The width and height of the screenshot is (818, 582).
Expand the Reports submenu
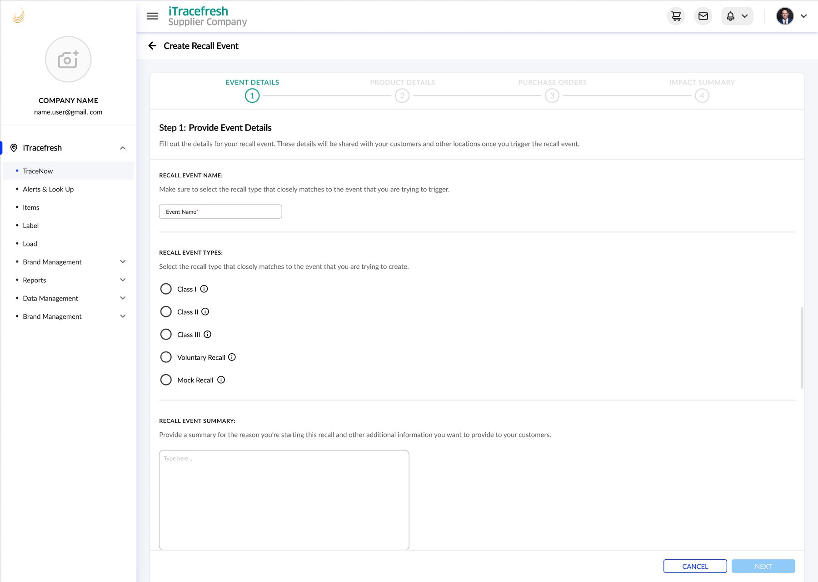pyautogui.click(x=123, y=280)
